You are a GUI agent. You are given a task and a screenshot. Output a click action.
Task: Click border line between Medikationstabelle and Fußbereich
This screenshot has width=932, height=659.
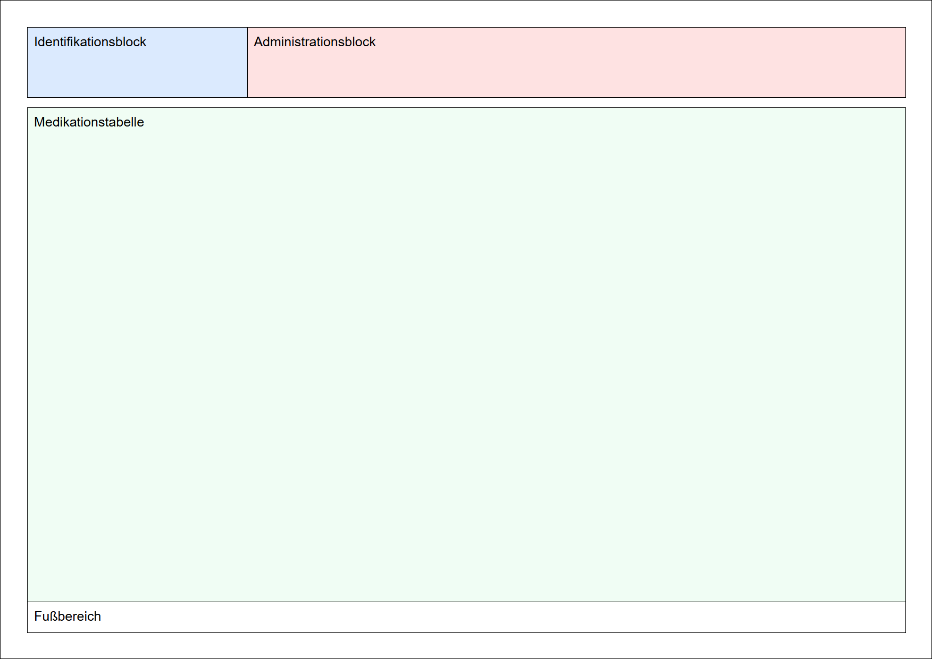[x=466, y=602]
